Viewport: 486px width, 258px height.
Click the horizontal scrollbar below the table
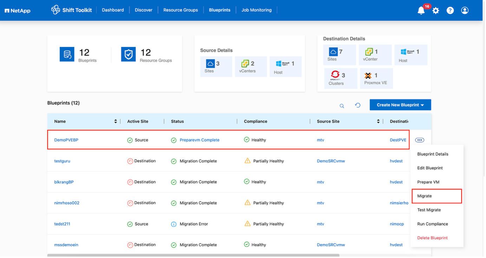pos(193,255)
